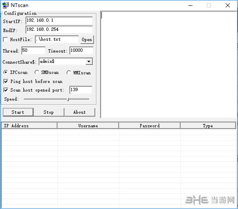Focus the EndIP input field
238x209 pixels.
pos(59,30)
